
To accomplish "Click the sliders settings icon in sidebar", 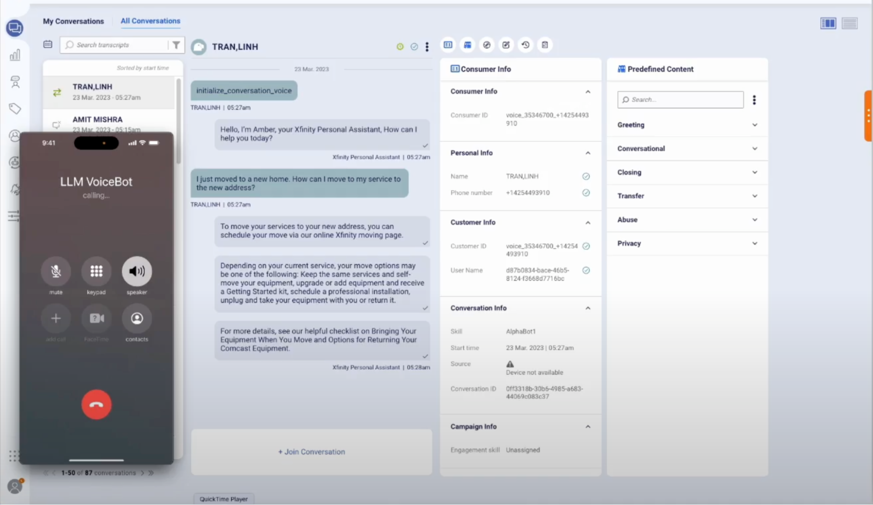I will [14, 216].
